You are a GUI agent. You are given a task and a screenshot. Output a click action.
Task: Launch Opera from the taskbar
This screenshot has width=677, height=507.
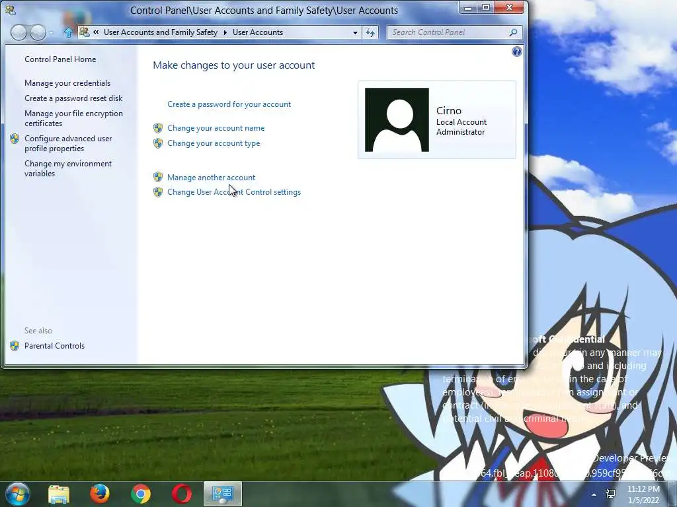click(182, 494)
